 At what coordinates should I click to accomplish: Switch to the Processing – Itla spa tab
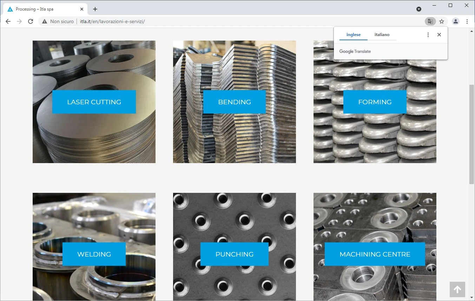tap(45, 9)
